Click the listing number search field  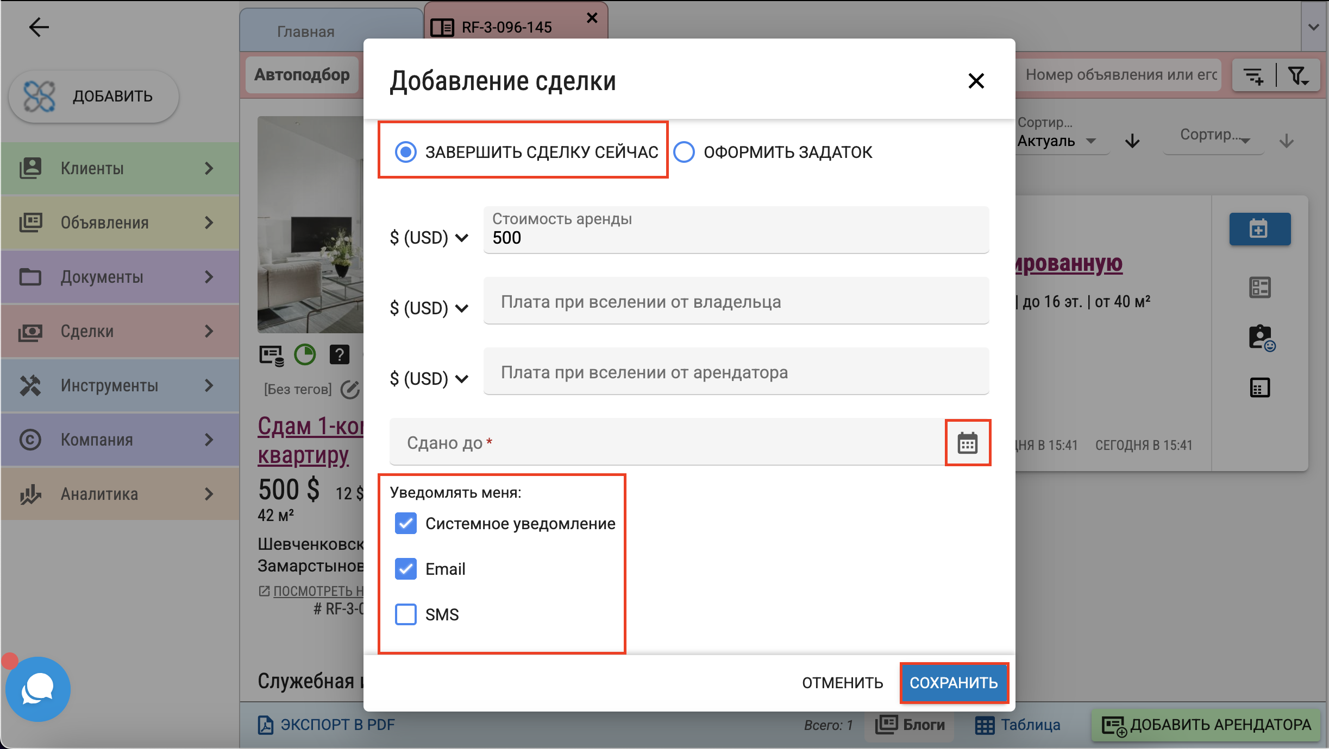coord(1119,75)
